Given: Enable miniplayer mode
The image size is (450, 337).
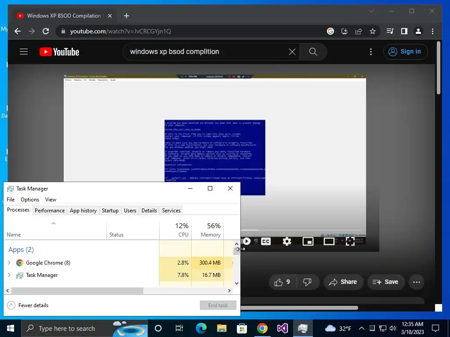Looking at the screenshot, I should (x=308, y=241).
